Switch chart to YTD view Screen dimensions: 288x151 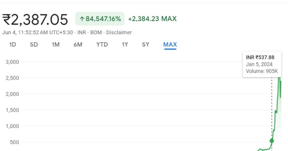pyautogui.click(x=102, y=45)
